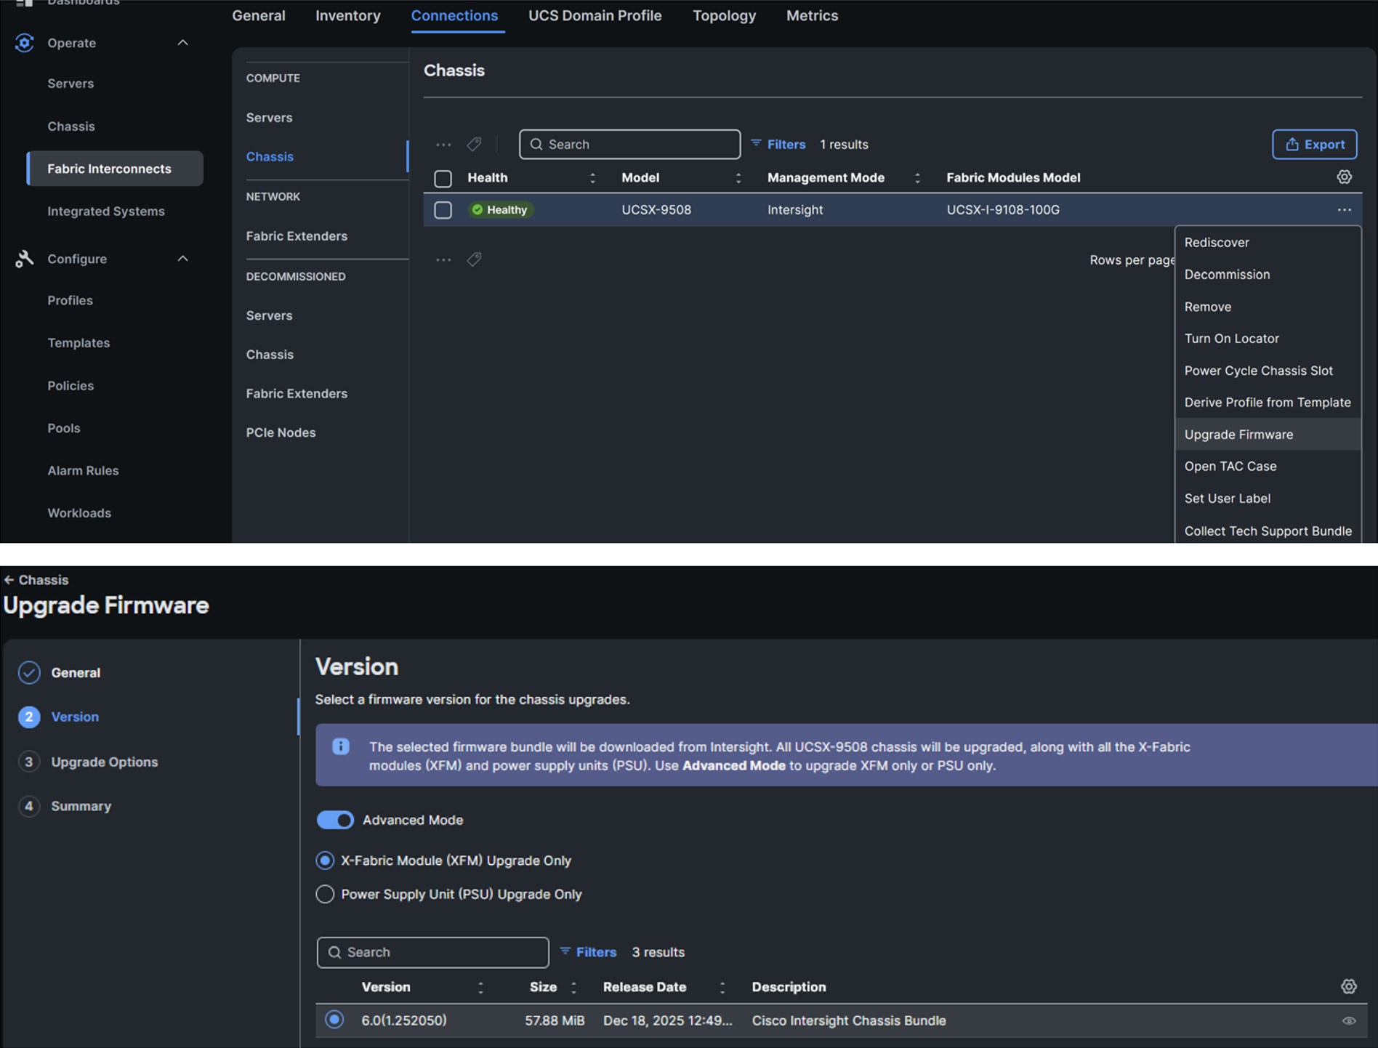
Task: Click the step 4 Summary circle icon
Action: click(29, 806)
